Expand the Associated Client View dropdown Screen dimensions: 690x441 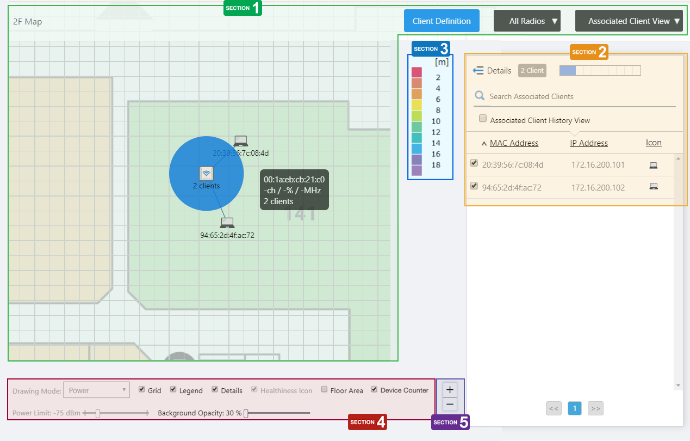coord(629,21)
